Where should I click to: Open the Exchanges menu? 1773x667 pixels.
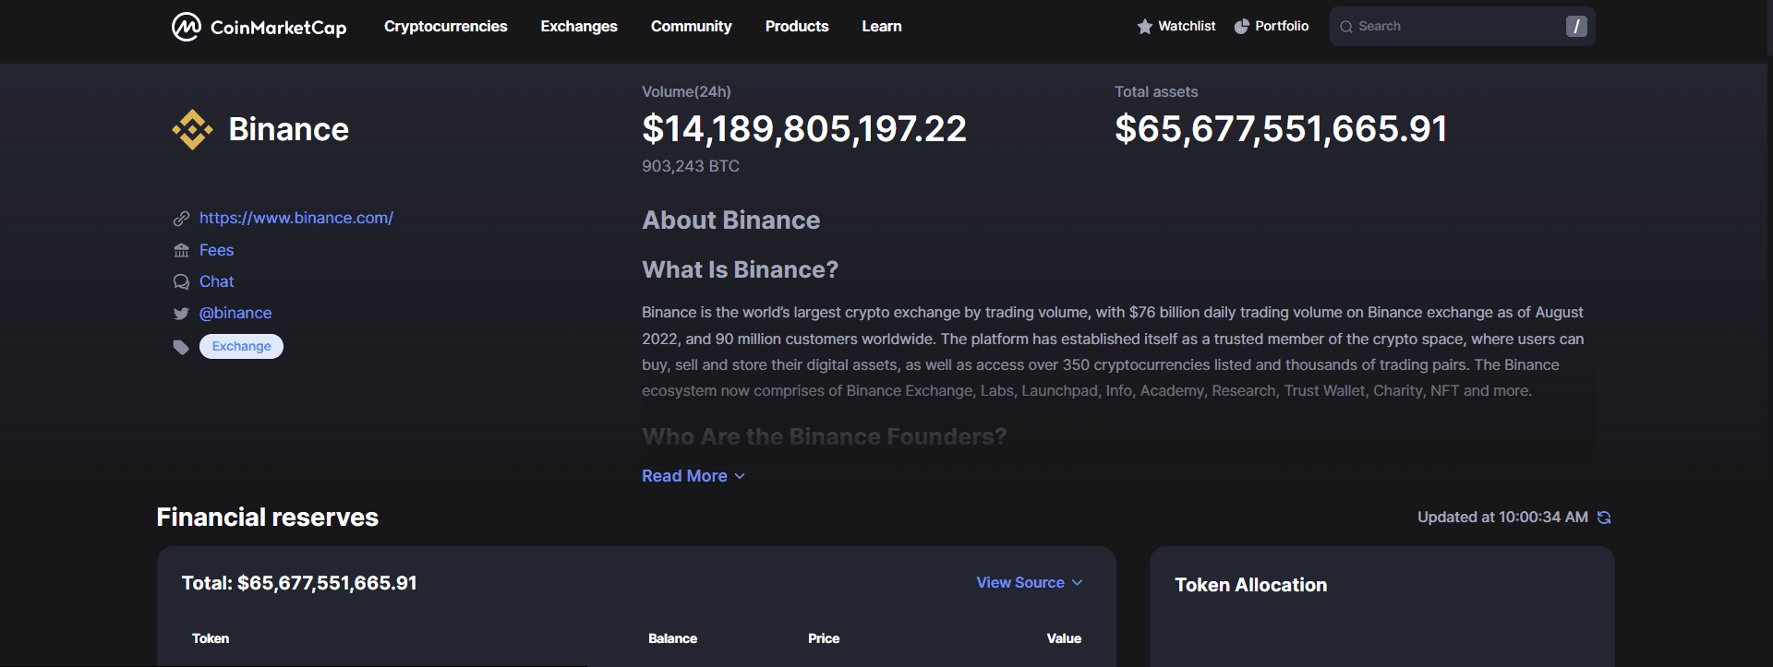click(x=579, y=27)
